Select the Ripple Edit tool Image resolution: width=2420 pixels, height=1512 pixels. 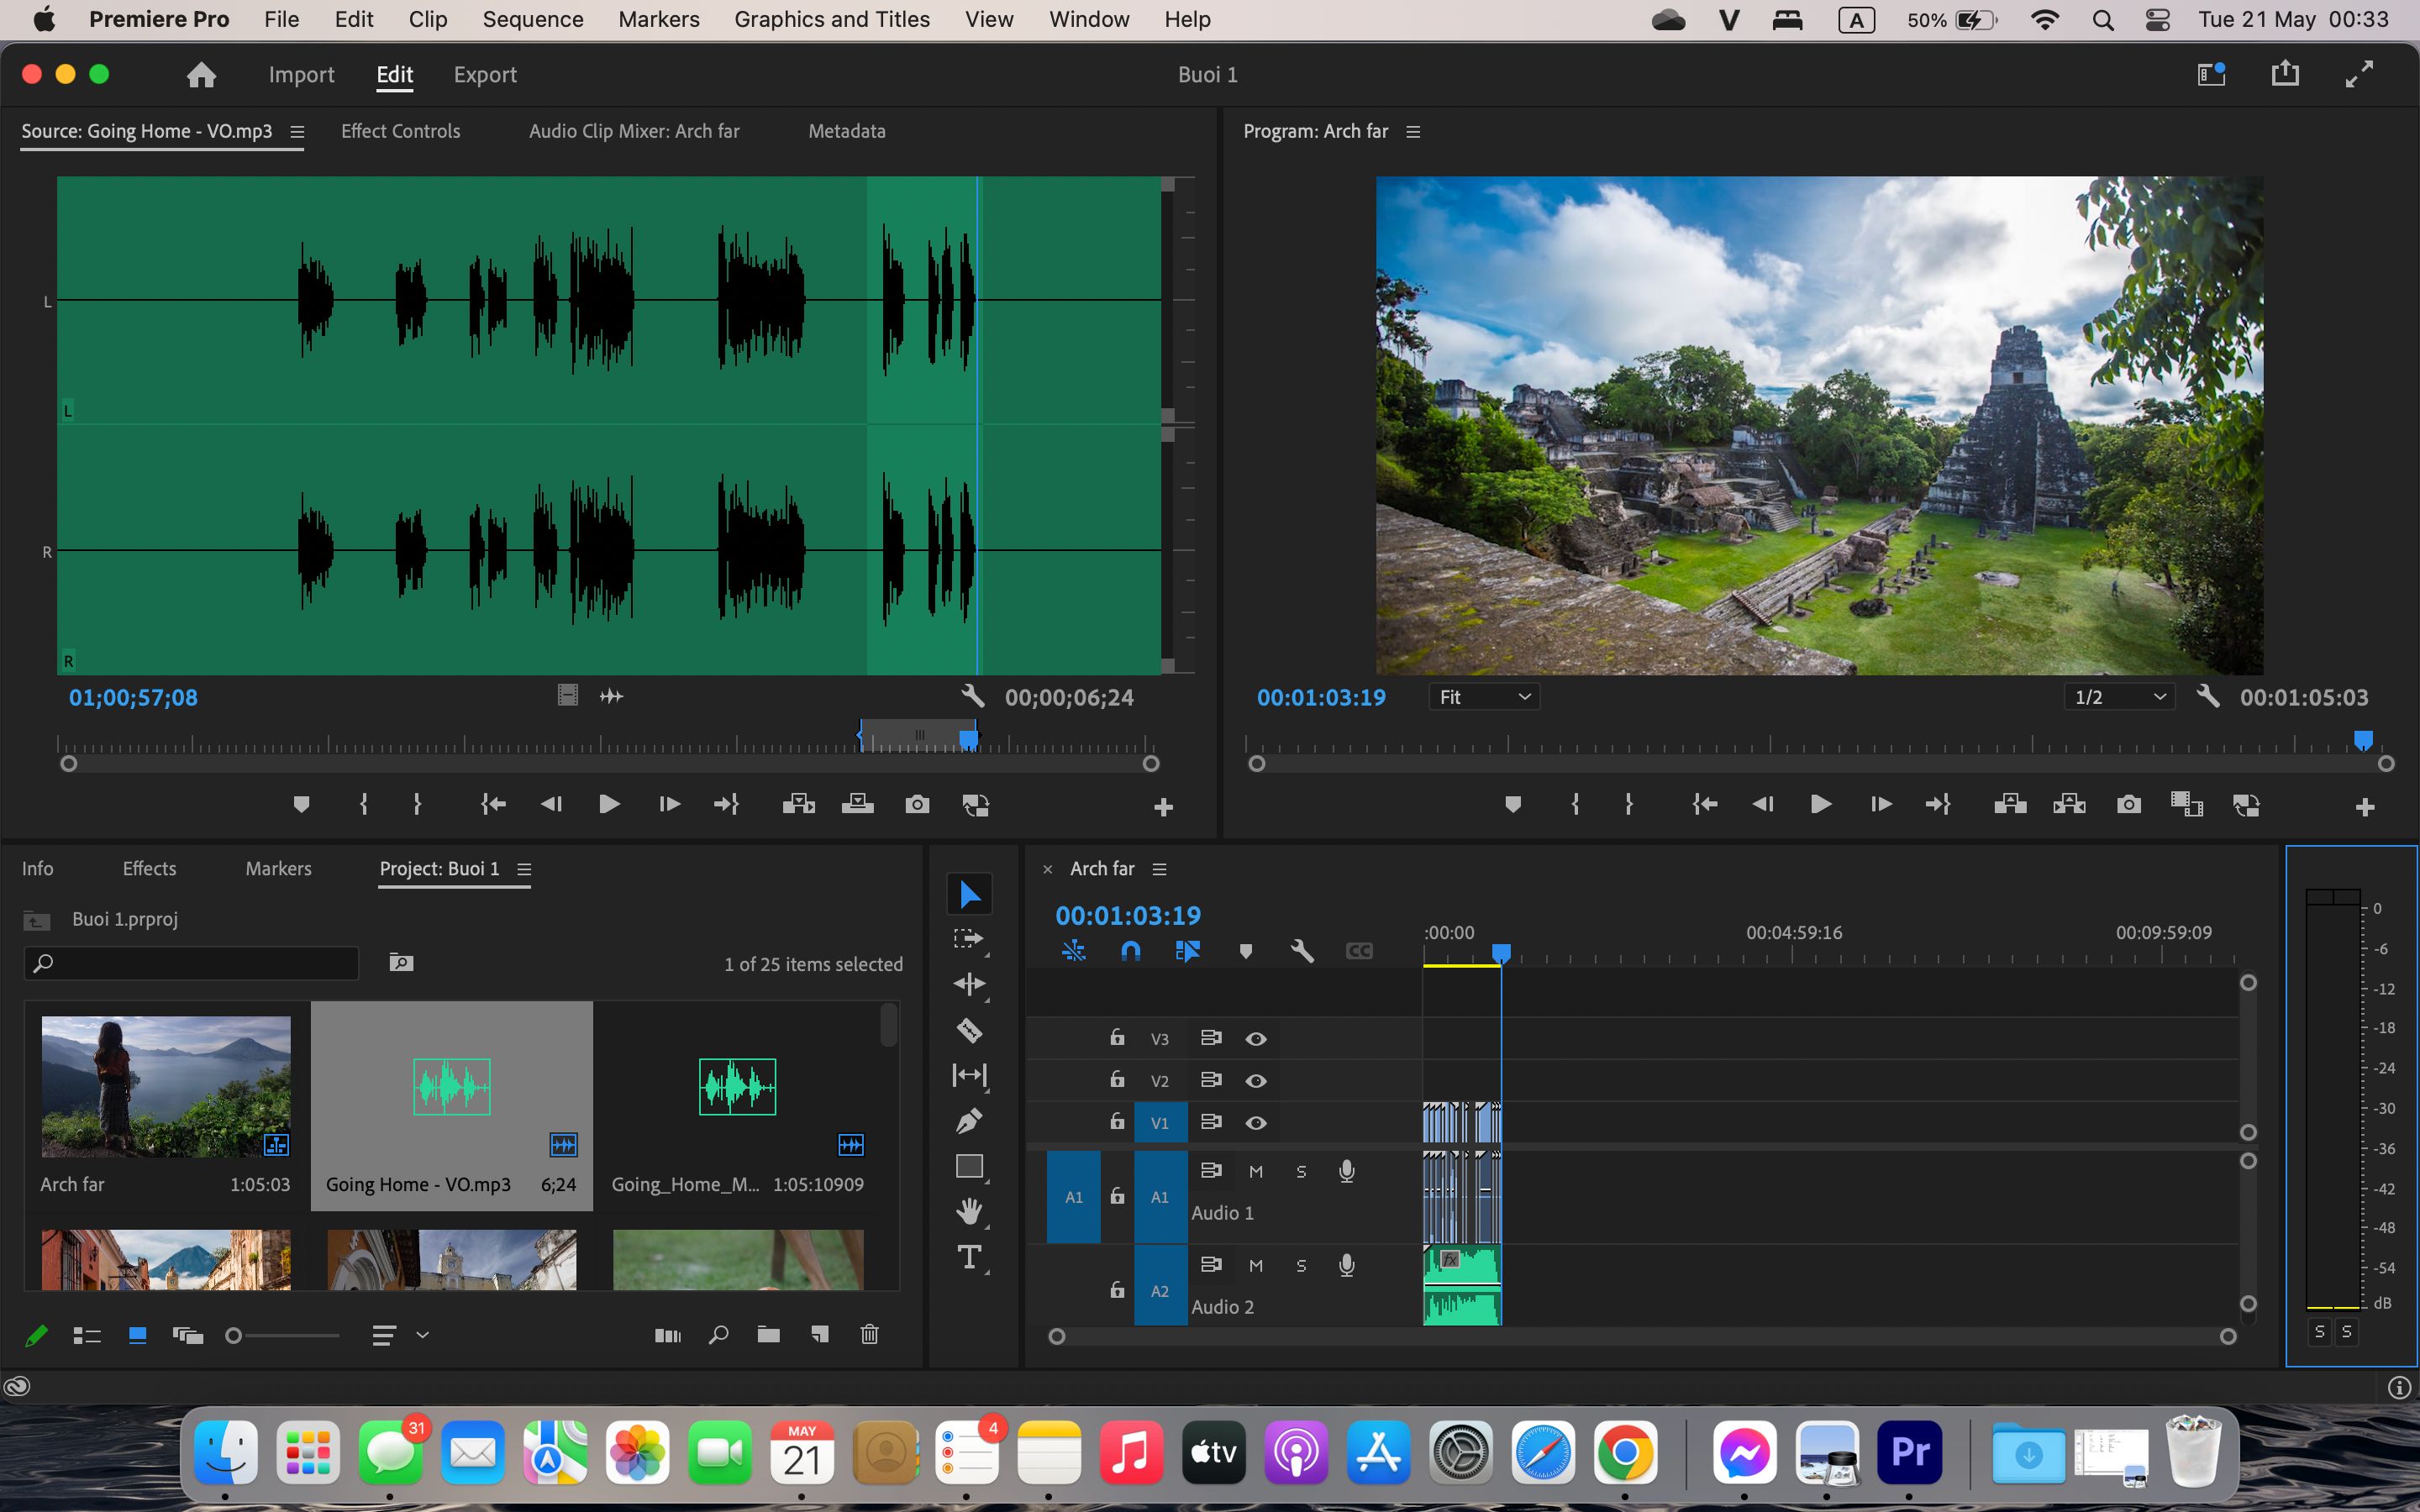[969, 984]
